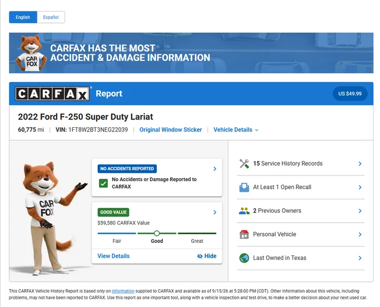Click the $59,580 CARFAX Value text
Viewport: 380px width, 307px height.
click(x=123, y=223)
